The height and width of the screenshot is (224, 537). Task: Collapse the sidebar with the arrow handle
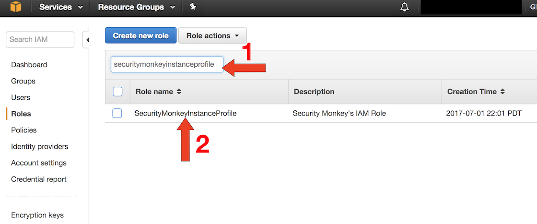point(87,40)
